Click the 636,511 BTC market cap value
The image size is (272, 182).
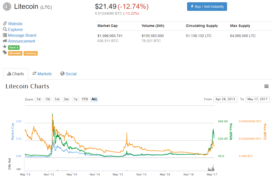pos(108,41)
